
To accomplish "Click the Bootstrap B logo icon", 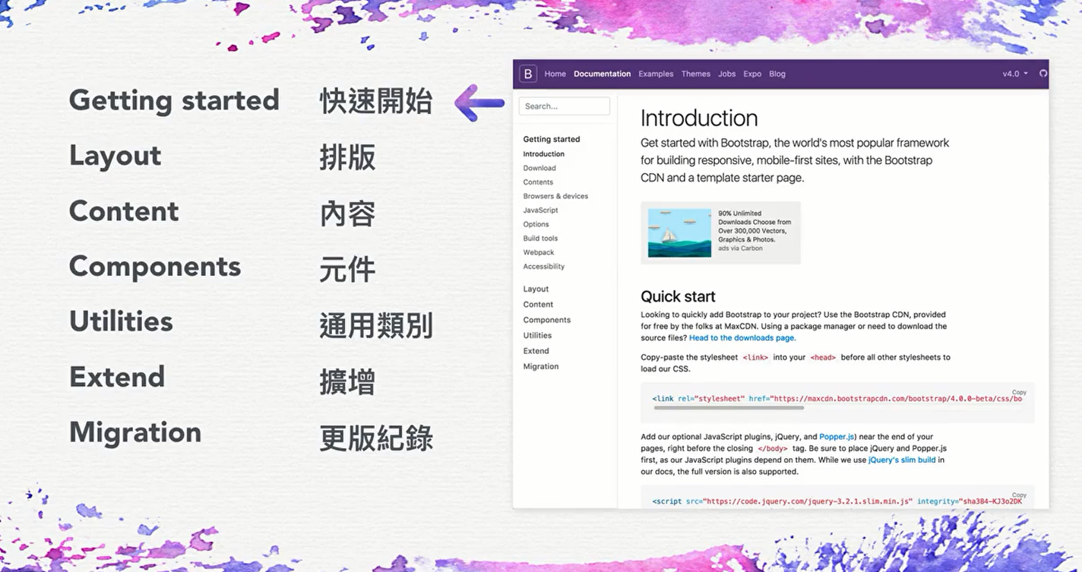I will coord(527,74).
